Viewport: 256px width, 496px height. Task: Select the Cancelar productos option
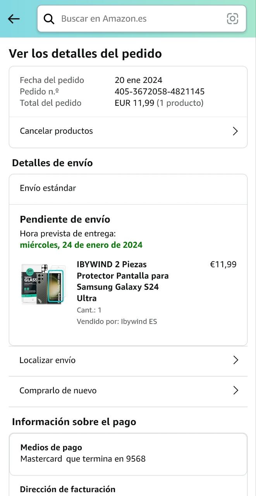click(x=57, y=131)
